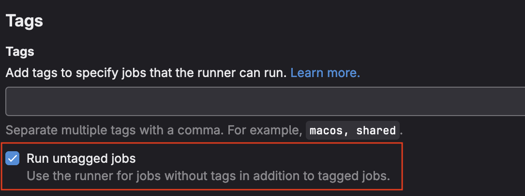Viewport: 525px width, 196px height.
Task: Open the Learn more link
Action: tap(325, 73)
